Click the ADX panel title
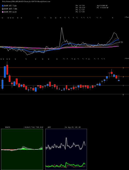Image resolution: width=129 pixels, height=170 pixels. tap(49, 127)
